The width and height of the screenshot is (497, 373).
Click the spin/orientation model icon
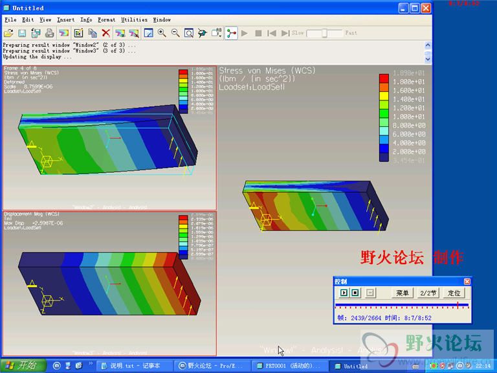pos(202,33)
